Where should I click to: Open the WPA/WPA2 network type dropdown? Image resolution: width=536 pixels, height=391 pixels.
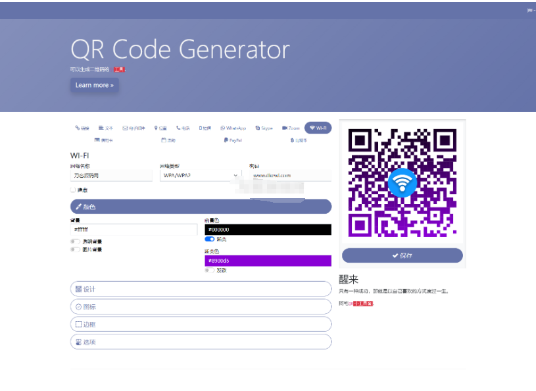199,176
